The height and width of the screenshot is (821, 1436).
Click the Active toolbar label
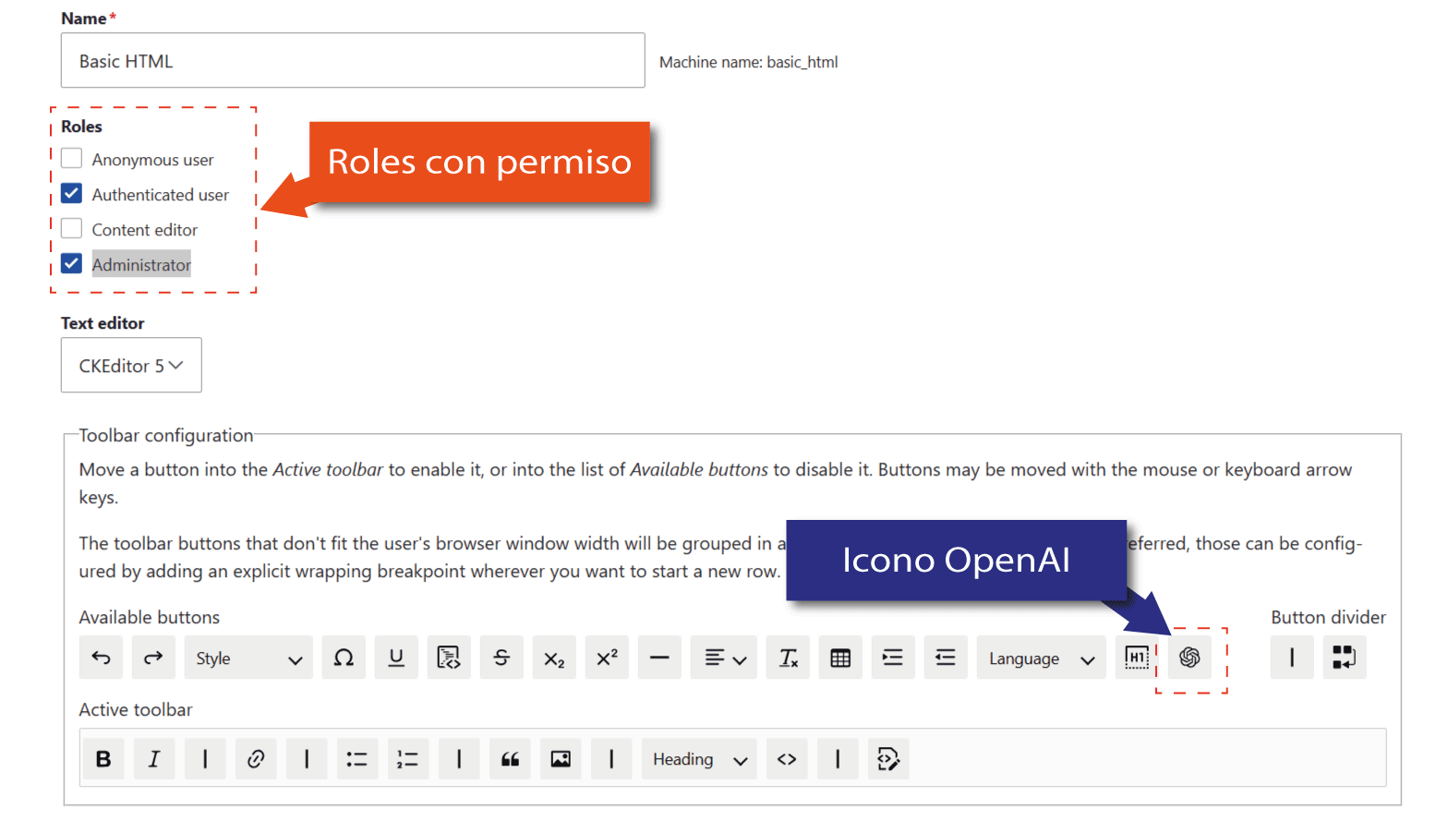[x=136, y=709]
